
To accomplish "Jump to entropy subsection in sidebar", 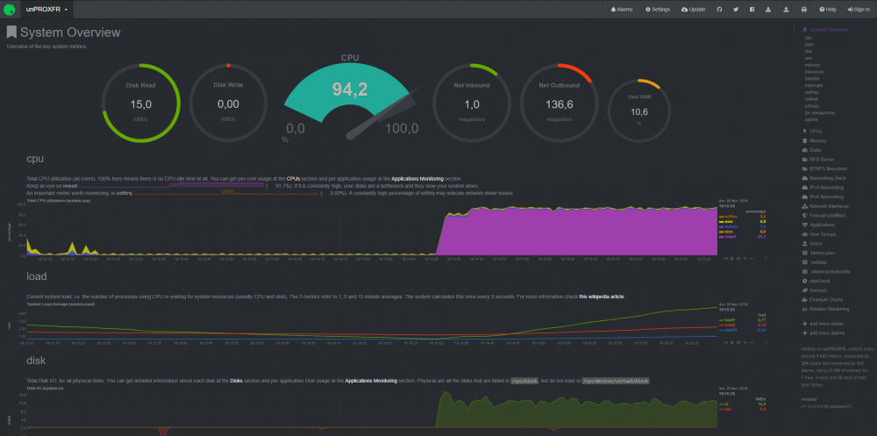I will 811,105.
